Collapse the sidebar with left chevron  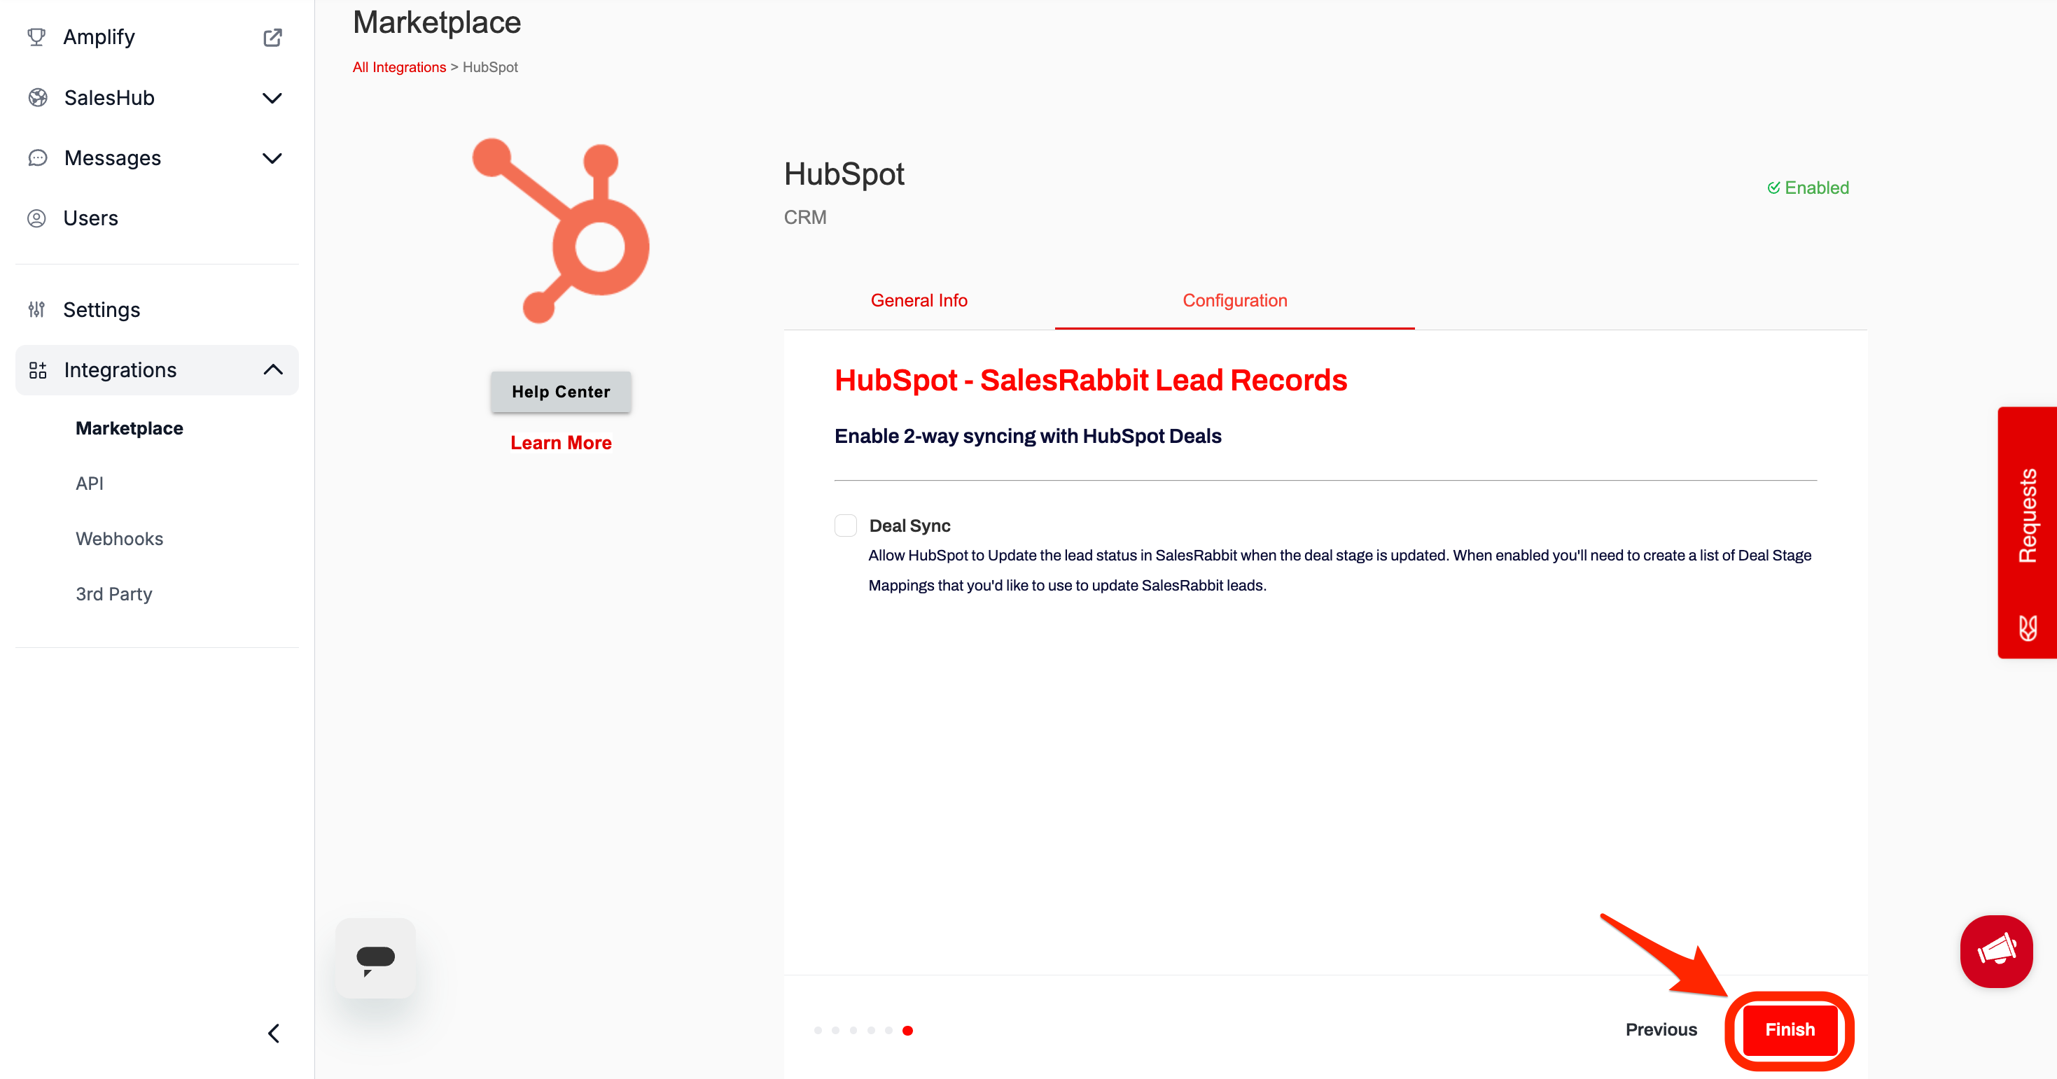[x=273, y=1034]
